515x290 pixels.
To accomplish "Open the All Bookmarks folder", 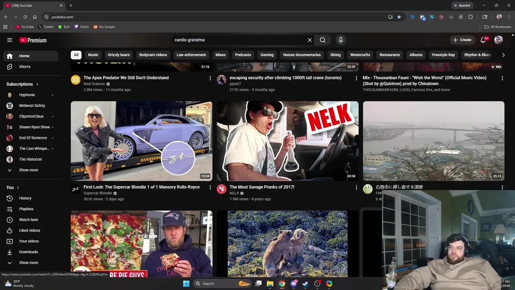I will 498,27.
